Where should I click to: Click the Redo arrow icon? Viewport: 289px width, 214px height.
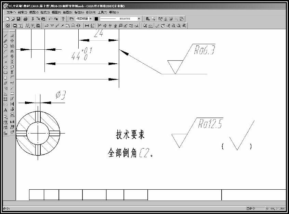(x=56, y=19)
